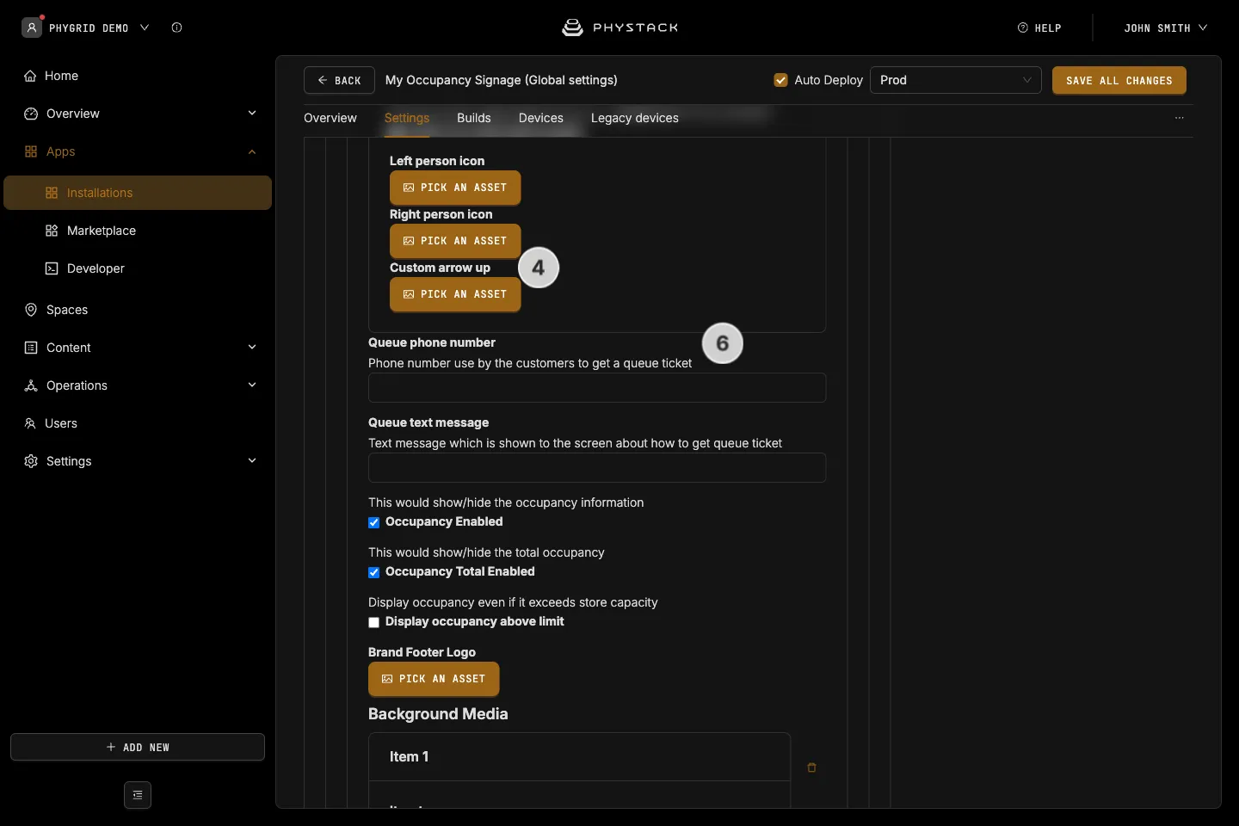Switch to the Overview tab
1239x826 pixels.
[x=330, y=118]
